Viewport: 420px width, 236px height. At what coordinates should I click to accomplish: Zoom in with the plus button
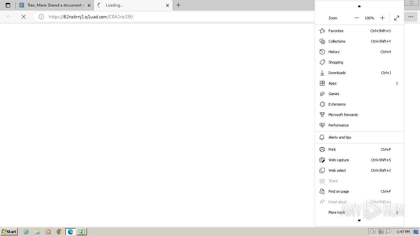pyautogui.click(x=382, y=18)
